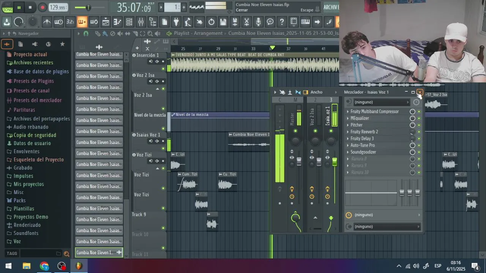Click the mixer clock latency icon at top right
The image size is (486, 273).
[x=416, y=102]
